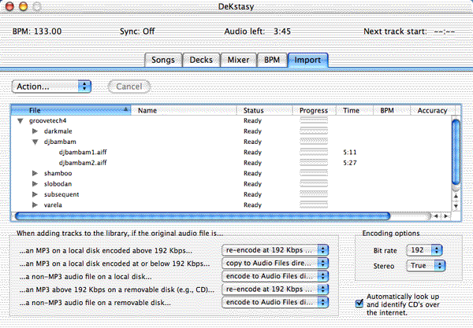Click the Progress column header
Image resolution: width=473 pixels, height=328 pixels.
coord(314,110)
